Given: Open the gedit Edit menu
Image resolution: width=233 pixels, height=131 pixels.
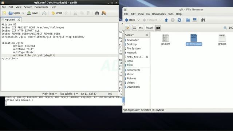Looking at the screenshot, I should pos(11,7).
